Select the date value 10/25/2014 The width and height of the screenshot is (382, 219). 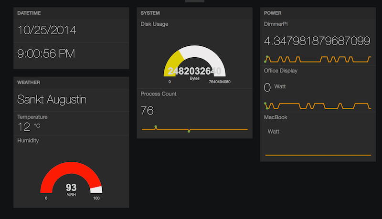coord(47,31)
